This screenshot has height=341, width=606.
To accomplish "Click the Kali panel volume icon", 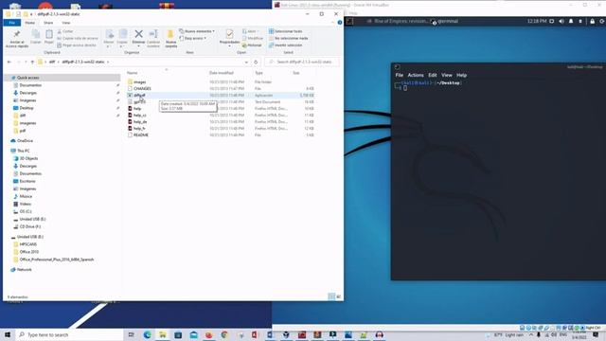I will [x=561, y=21].
